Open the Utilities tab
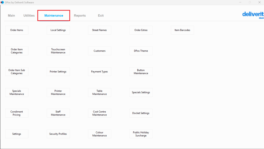The width and height of the screenshot is (264, 149). click(29, 15)
